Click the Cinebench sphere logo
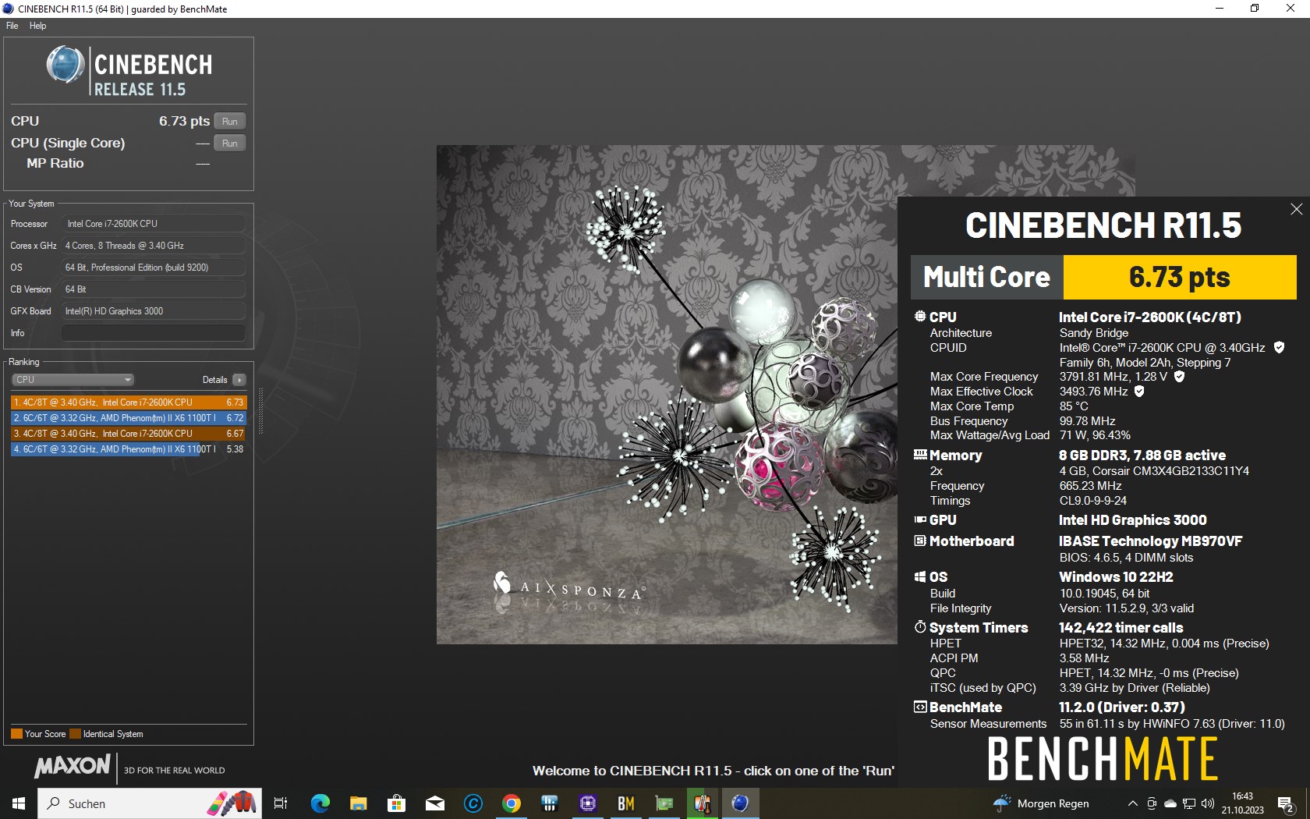 coord(65,64)
